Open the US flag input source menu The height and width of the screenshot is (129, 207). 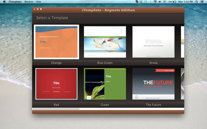165,2
